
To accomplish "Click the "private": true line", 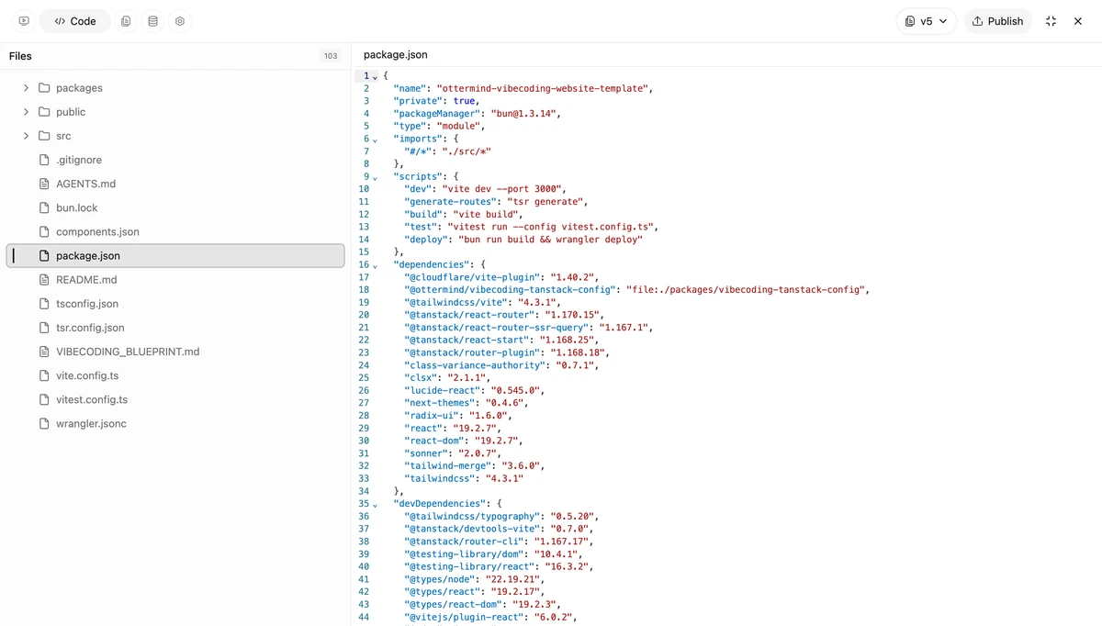I will (435, 101).
